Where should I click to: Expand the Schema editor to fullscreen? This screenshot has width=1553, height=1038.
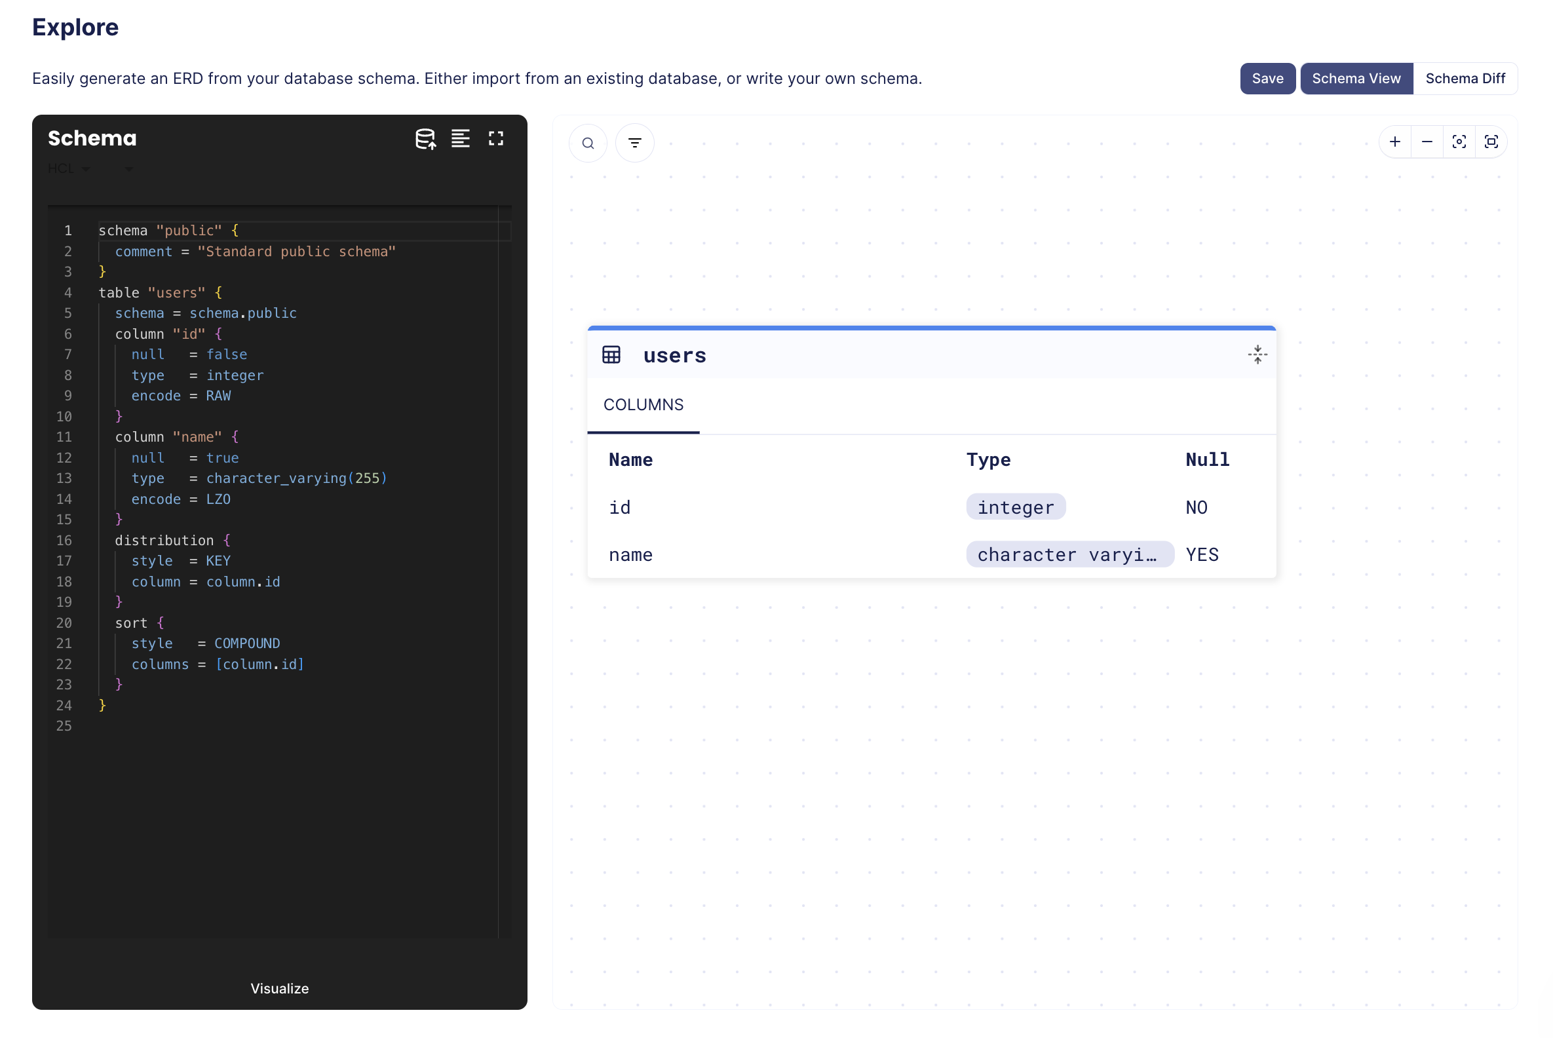pyautogui.click(x=496, y=138)
